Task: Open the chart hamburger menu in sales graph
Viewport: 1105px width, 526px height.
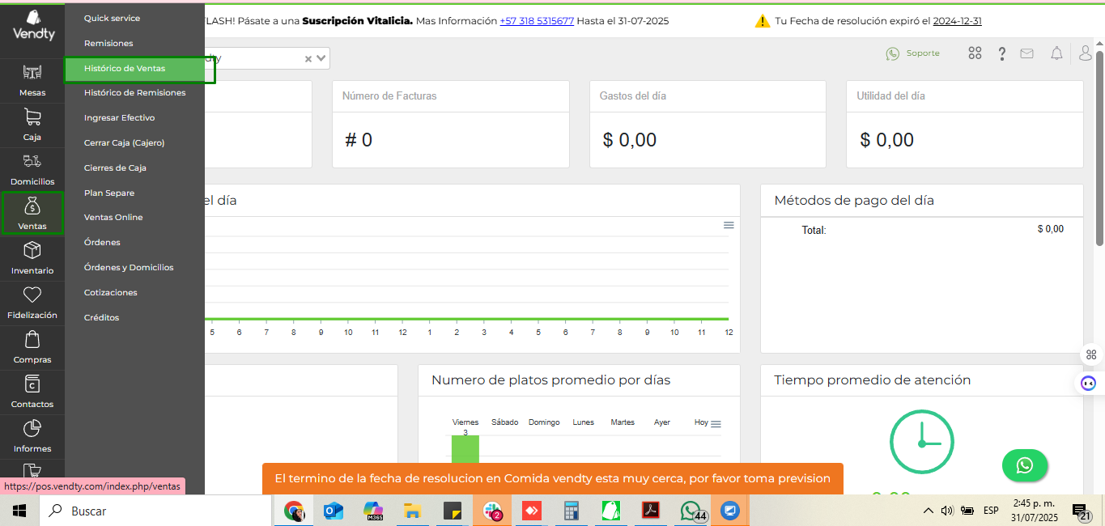Action: [729, 225]
